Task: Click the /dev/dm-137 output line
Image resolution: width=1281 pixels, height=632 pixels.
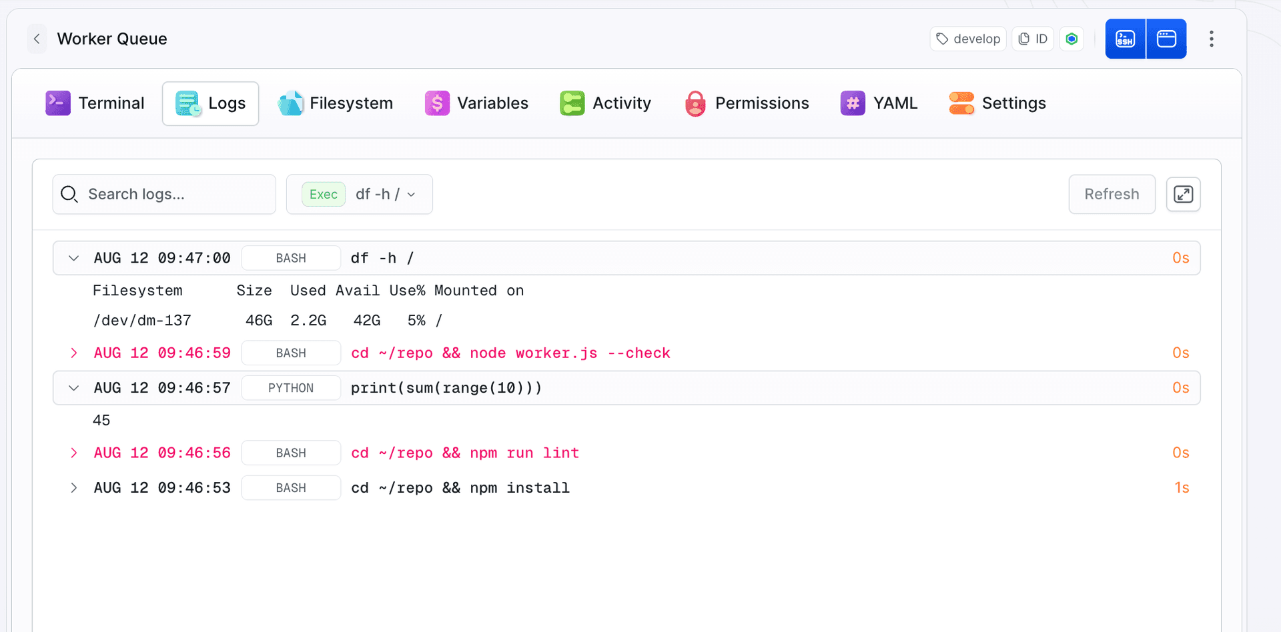Action: pos(268,321)
